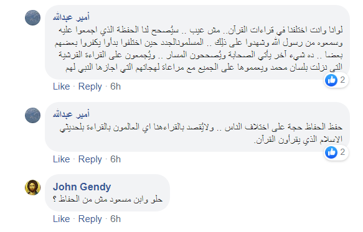View the reaction count 2 on the لوانا وانت comment
The height and width of the screenshot is (232, 363).
[342, 80]
